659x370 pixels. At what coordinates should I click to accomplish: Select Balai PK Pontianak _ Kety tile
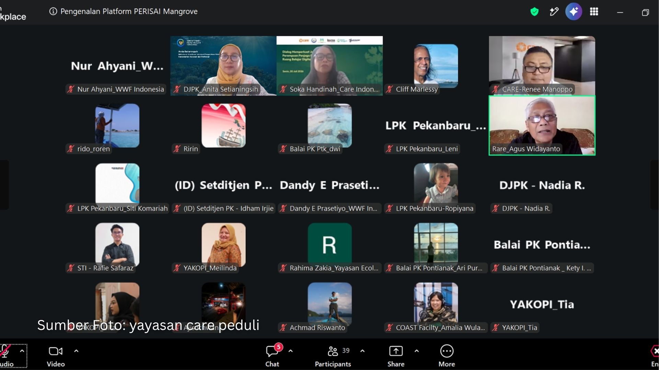(x=542, y=245)
